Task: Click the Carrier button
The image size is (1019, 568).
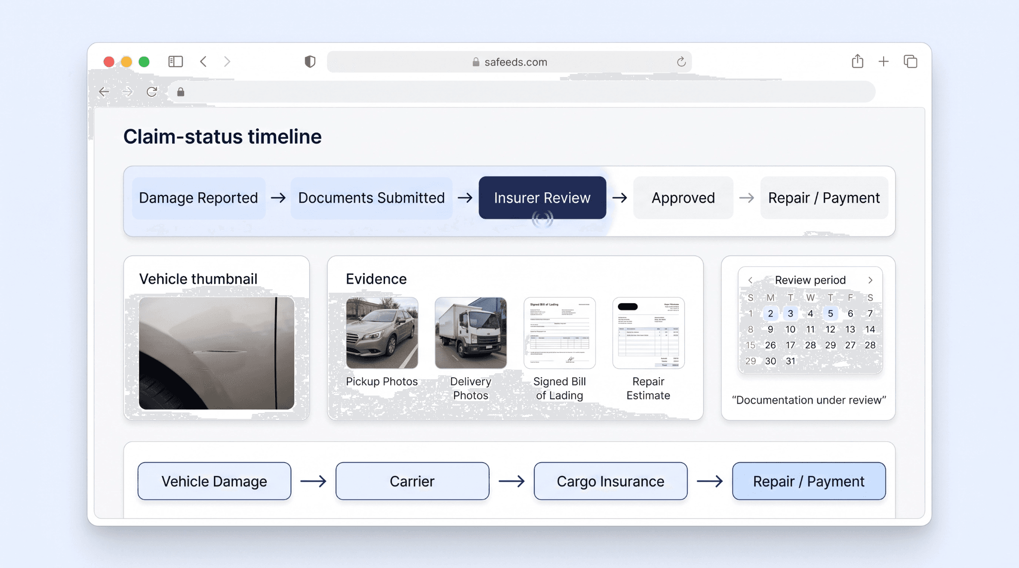Action: click(412, 481)
